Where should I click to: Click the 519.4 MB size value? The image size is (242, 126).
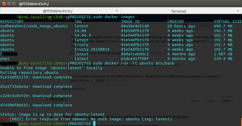pos(223,59)
